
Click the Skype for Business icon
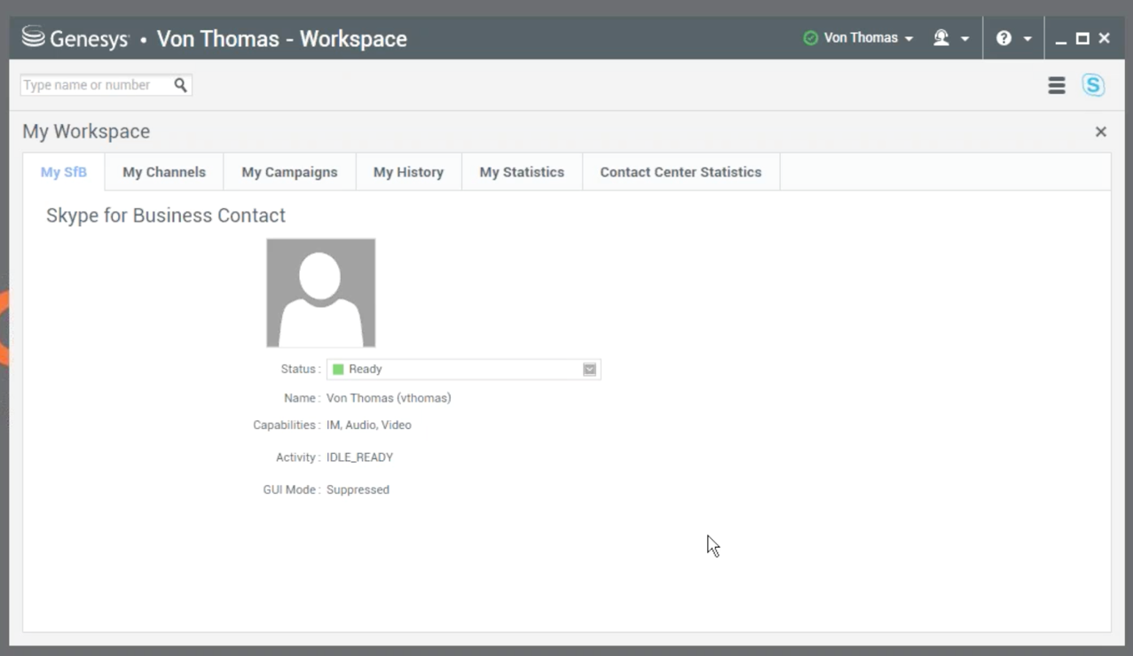[x=1093, y=85]
